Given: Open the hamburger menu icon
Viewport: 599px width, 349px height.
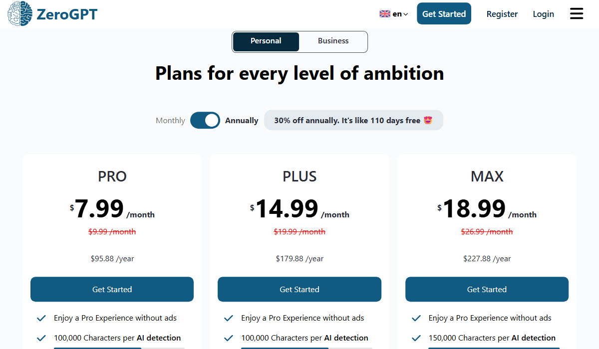Looking at the screenshot, I should click(x=577, y=14).
